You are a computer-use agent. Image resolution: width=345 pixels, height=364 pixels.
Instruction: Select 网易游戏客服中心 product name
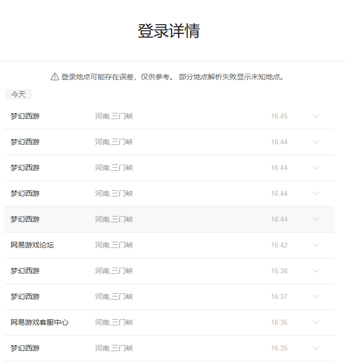coord(40,322)
